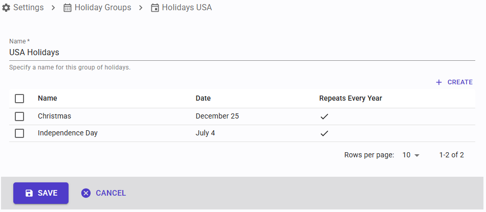Image resolution: width=486 pixels, height=212 pixels.
Task: Click the Holidays USA calendar icon
Action: point(155,8)
